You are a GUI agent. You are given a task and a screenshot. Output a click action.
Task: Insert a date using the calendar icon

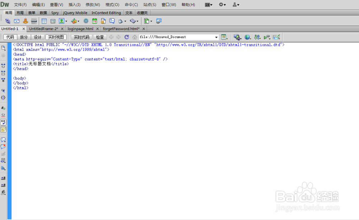click(x=94, y=21)
